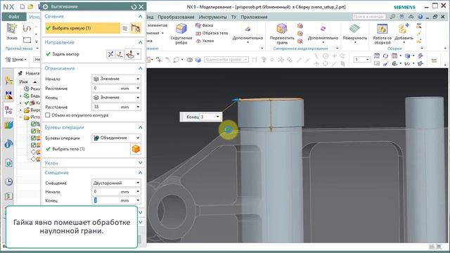
Task: Click the gear icon in Вытягивание title
Action: pos(46,6)
